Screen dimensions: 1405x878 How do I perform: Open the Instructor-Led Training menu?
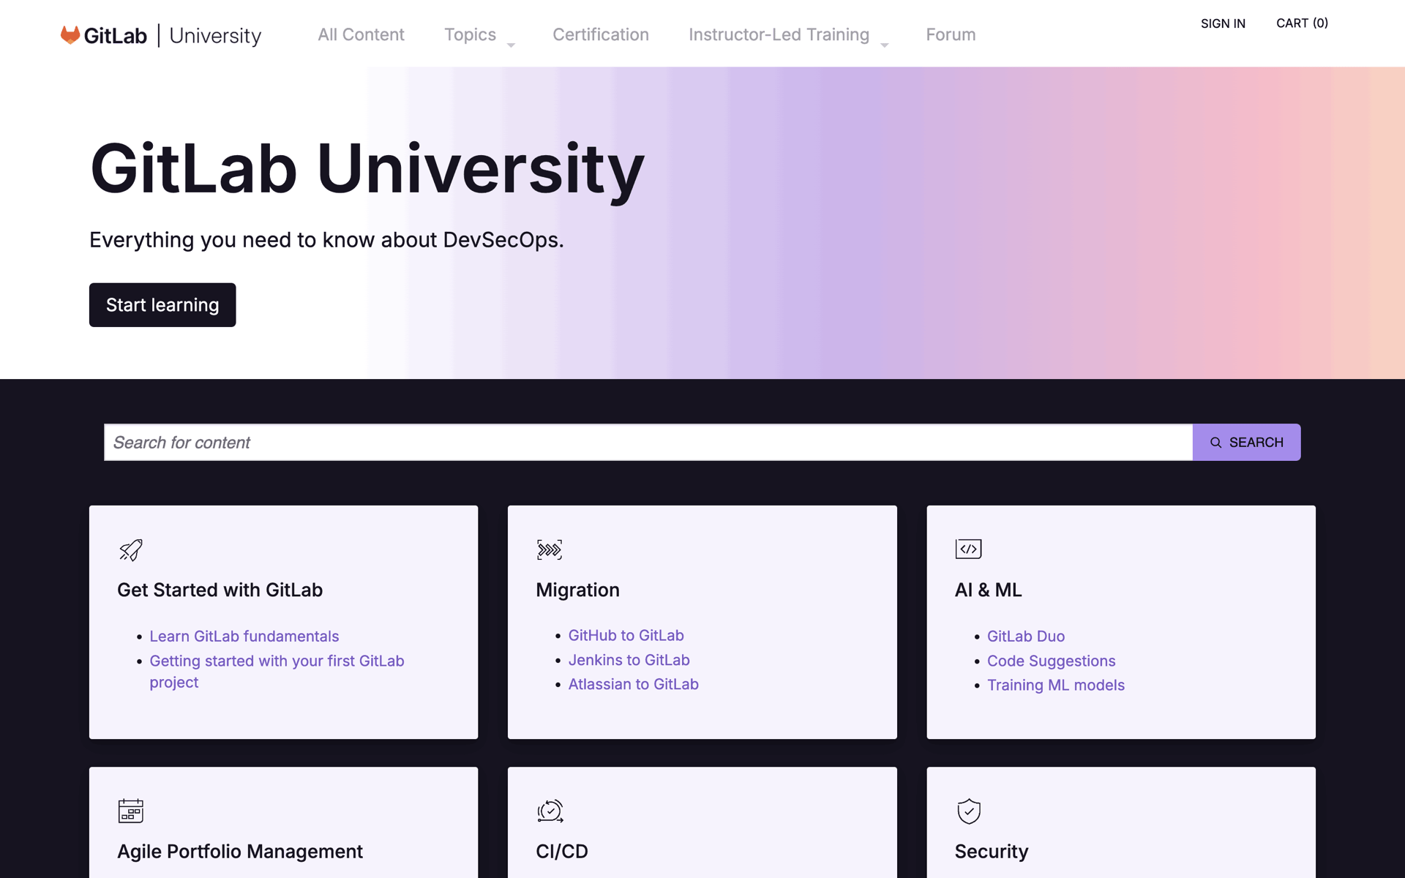779,34
